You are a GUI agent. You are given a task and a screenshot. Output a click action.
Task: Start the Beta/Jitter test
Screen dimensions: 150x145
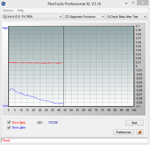point(134,123)
